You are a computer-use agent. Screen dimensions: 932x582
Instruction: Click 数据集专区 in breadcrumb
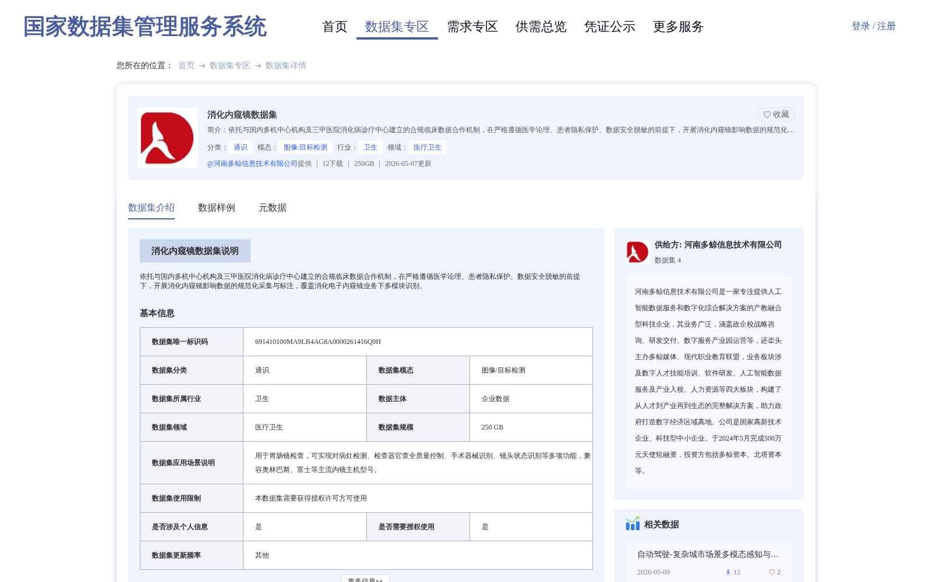(x=230, y=66)
